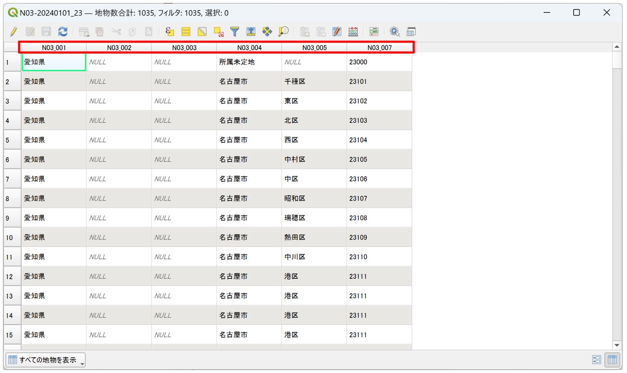Screen dimensions: 627x373
Task: Click the copy selected rows icon
Action: click(132, 32)
